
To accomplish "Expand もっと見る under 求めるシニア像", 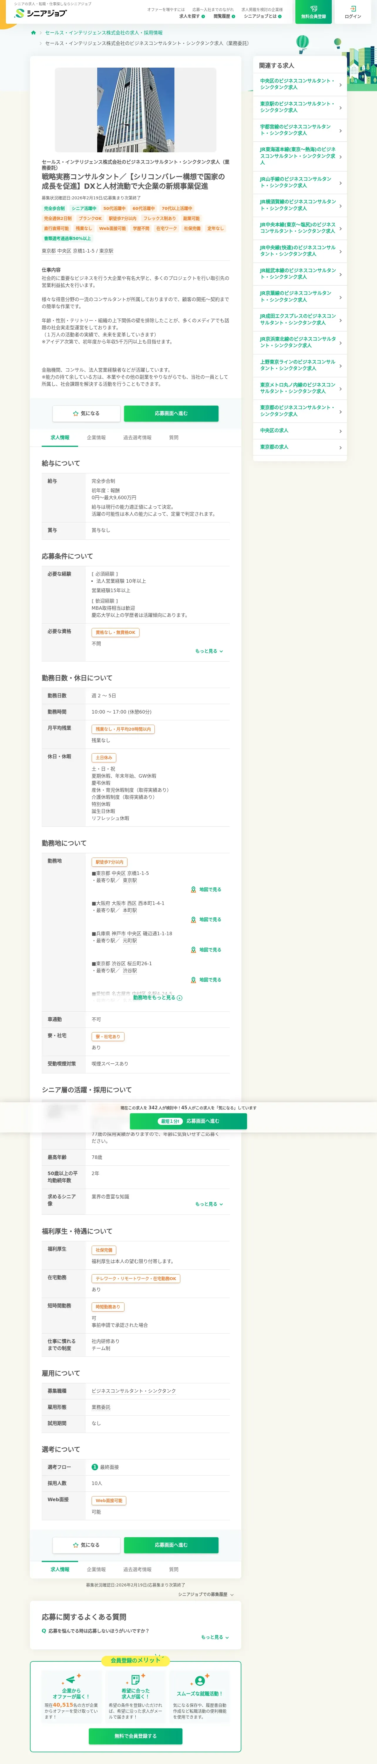I will [209, 1204].
